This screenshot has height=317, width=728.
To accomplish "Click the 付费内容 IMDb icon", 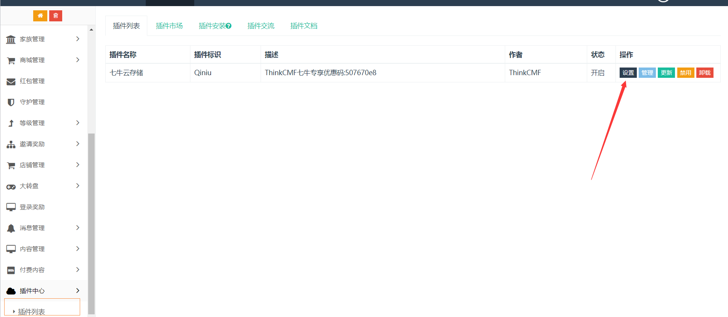I will [11, 270].
